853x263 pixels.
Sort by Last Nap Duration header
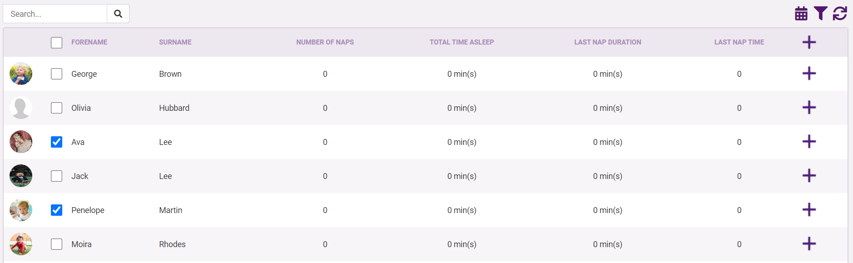click(x=608, y=42)
